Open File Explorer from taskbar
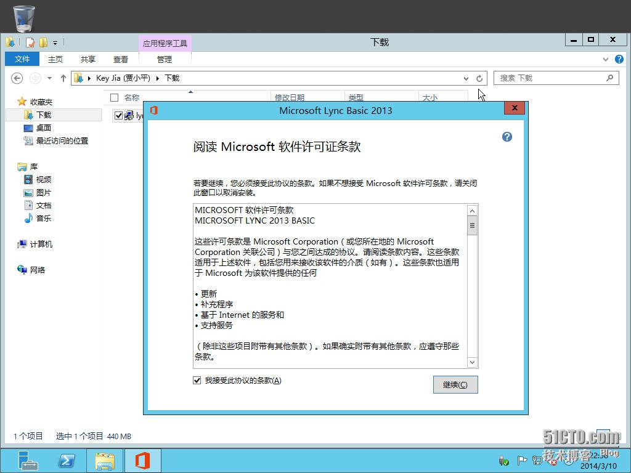This screenshot has width=631, height=473. (x=105, y=461)
